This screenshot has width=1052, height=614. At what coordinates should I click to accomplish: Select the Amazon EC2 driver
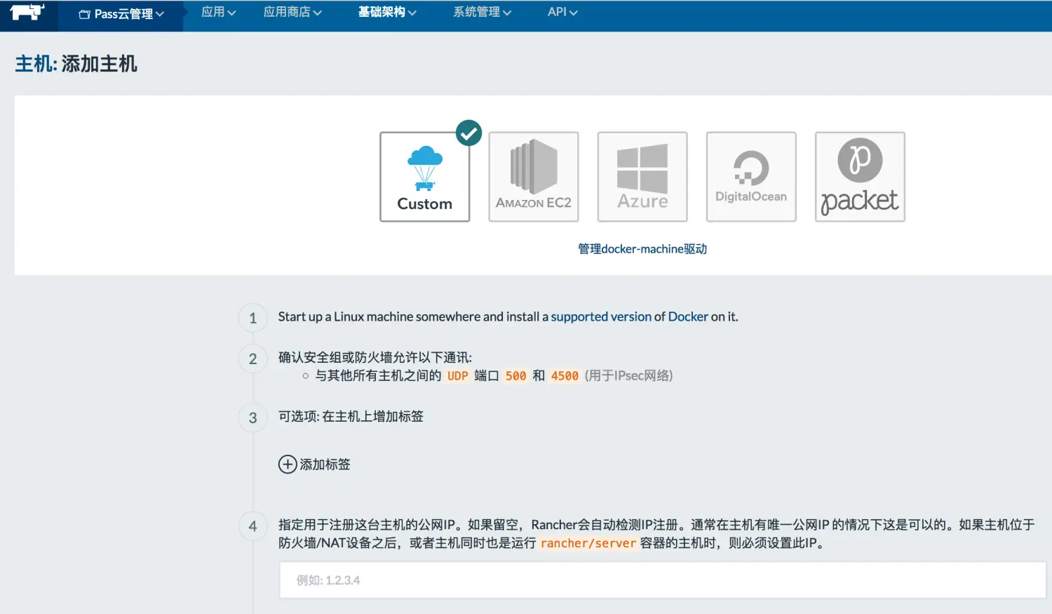coord(534,177)
